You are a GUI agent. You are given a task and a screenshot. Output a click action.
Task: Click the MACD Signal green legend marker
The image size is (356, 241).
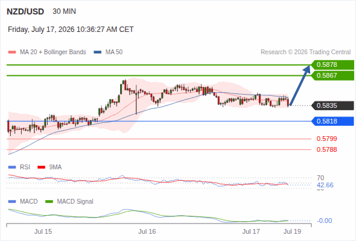click(x=49, y=202)
